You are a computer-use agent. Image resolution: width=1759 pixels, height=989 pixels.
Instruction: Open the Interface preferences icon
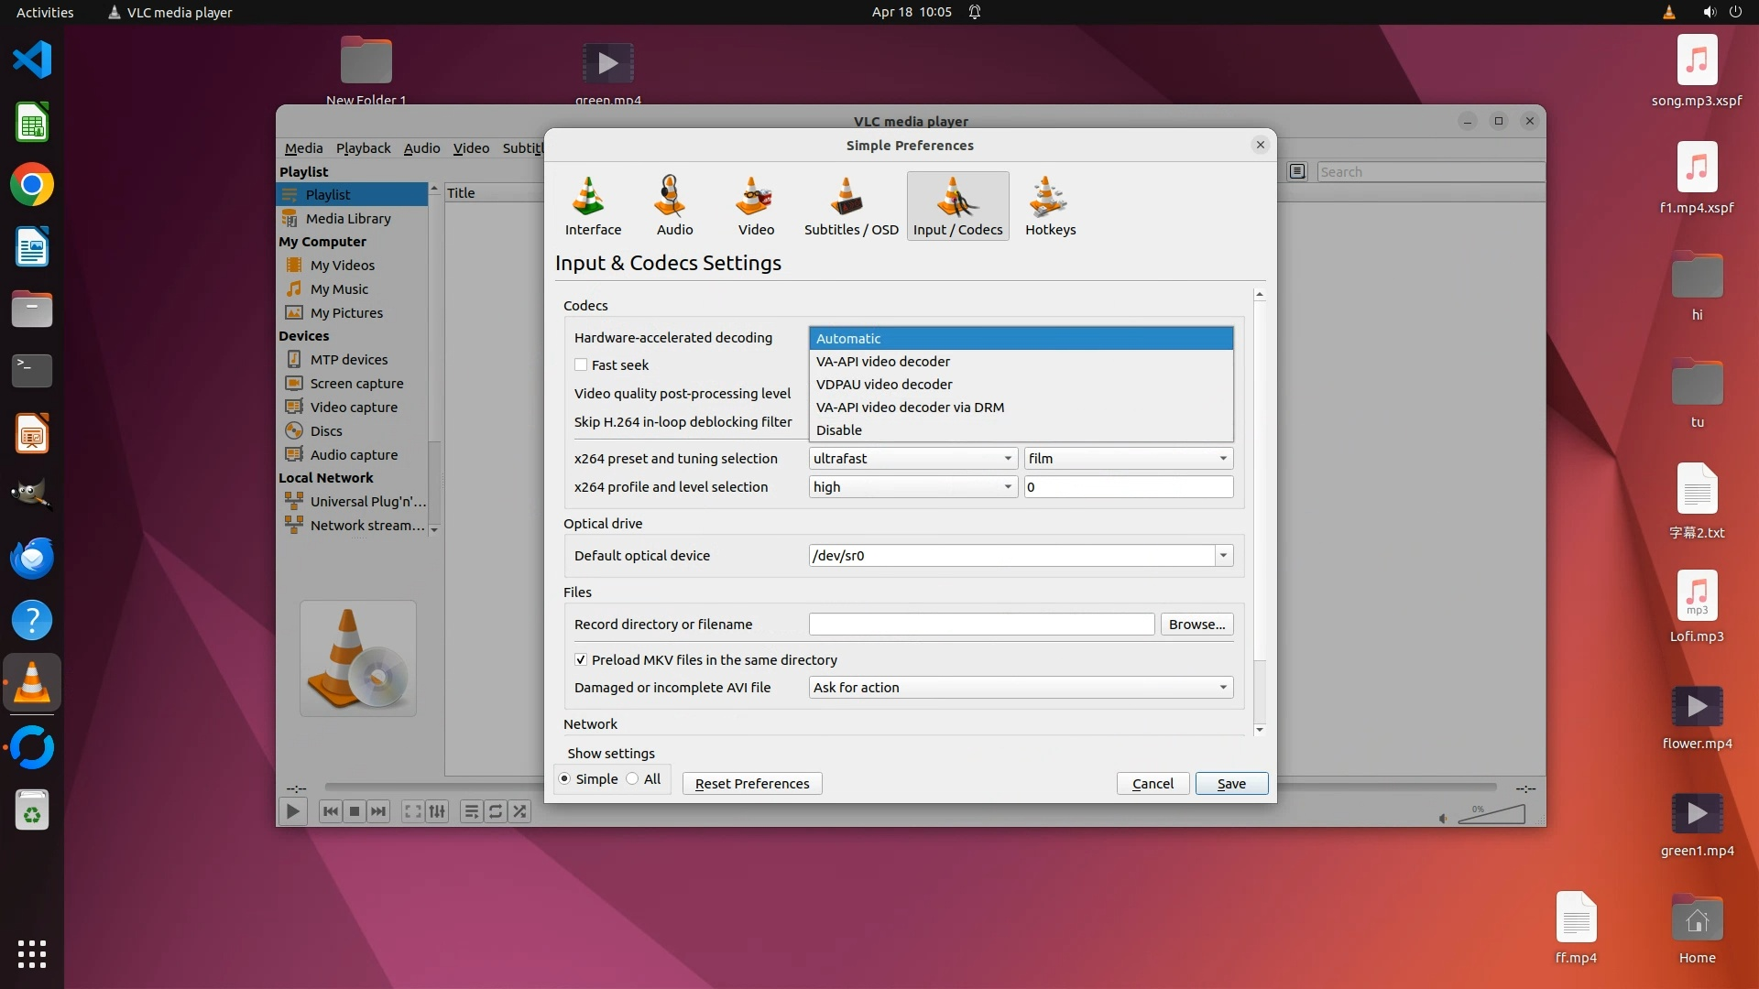click(593, 206)
